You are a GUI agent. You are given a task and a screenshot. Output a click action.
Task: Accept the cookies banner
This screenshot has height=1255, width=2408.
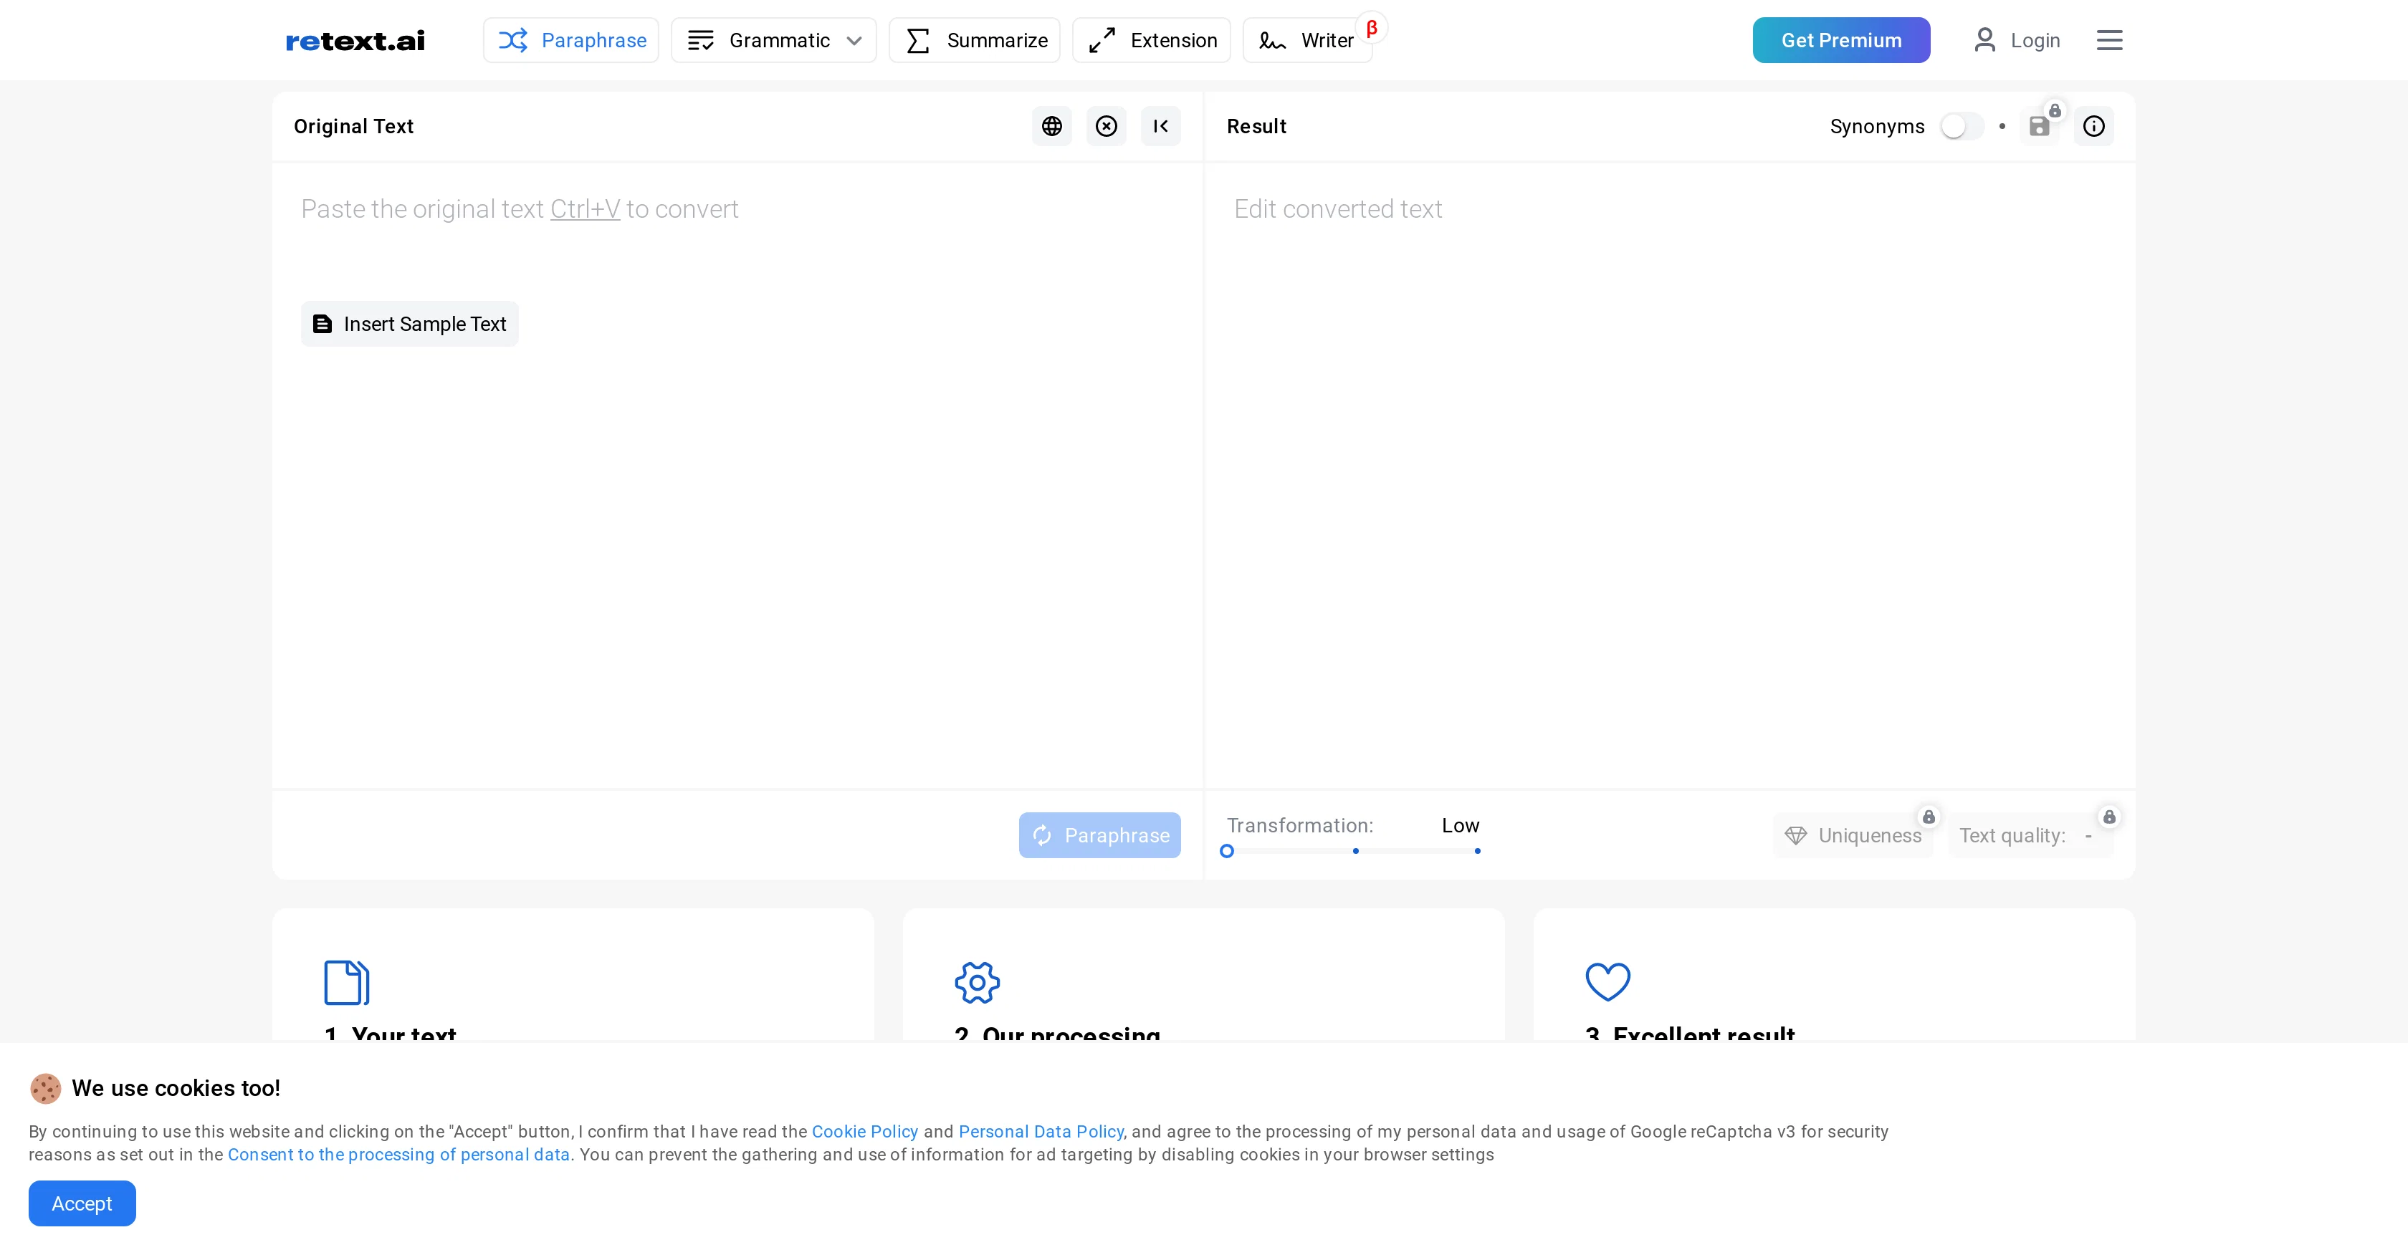point(82,1203)
